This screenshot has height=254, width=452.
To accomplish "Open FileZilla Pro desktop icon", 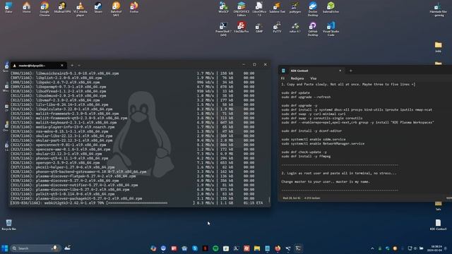I will pos(242,28).
